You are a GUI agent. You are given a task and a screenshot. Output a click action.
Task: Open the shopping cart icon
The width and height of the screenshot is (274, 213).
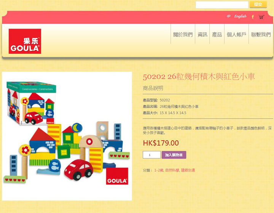click(x=261, y=17)
